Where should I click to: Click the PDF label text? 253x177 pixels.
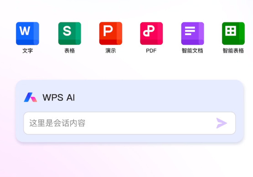[151, 51]
